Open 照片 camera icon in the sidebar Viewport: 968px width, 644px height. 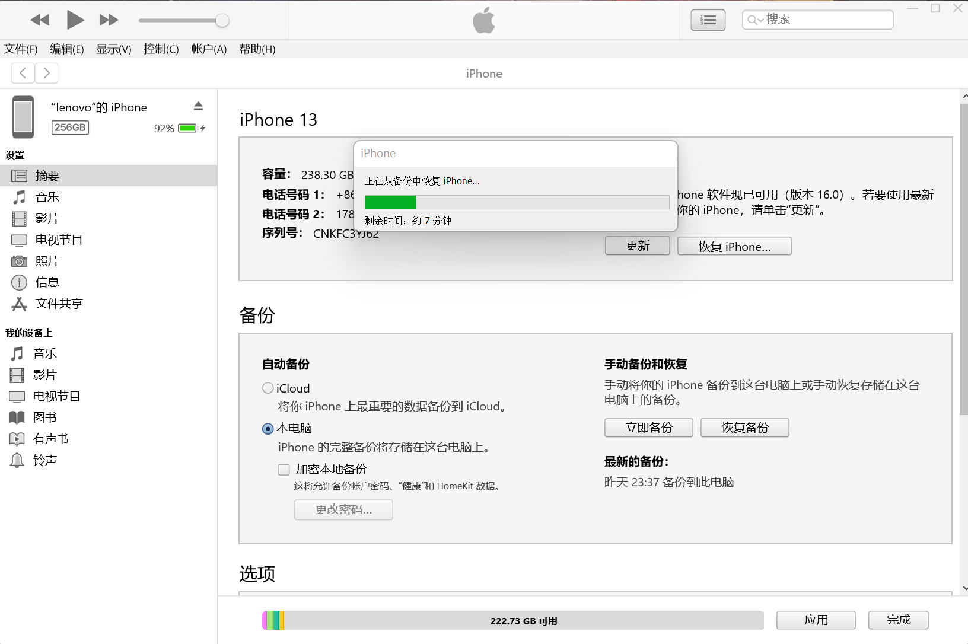coord(19,262)
